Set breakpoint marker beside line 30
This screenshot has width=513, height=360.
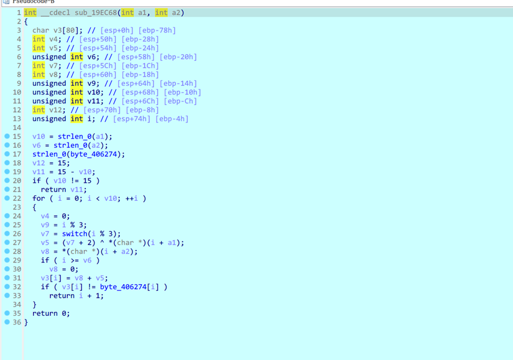point(7,269)
